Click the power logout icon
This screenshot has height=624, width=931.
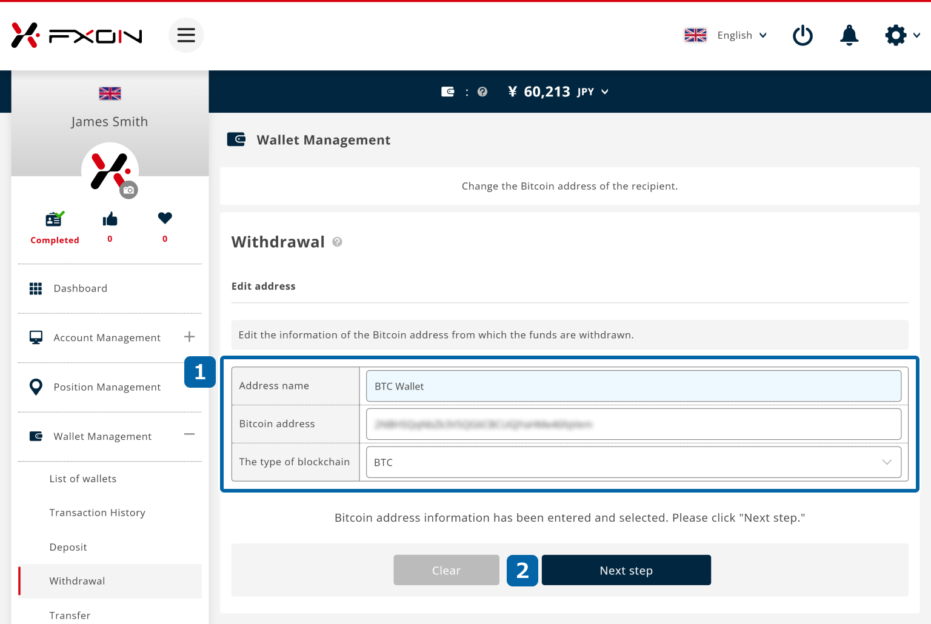pos(803,35)
